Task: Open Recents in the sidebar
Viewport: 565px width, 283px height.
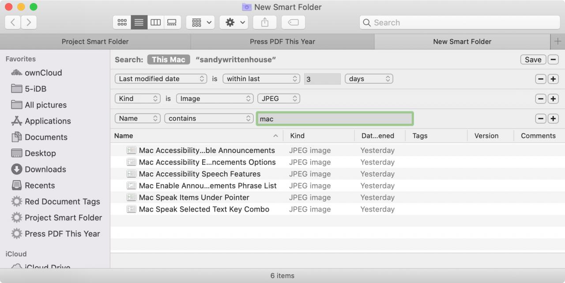Action: point(33,186)
